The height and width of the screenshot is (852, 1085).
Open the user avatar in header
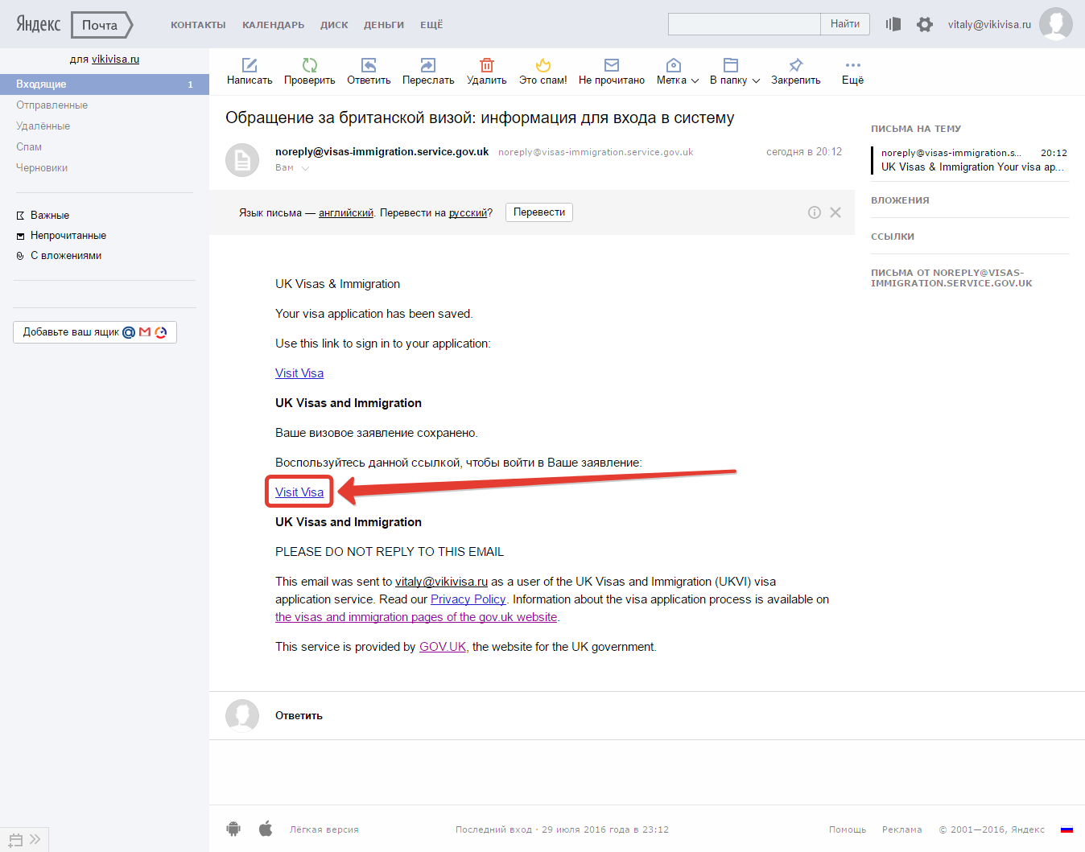coord(1056,24)
